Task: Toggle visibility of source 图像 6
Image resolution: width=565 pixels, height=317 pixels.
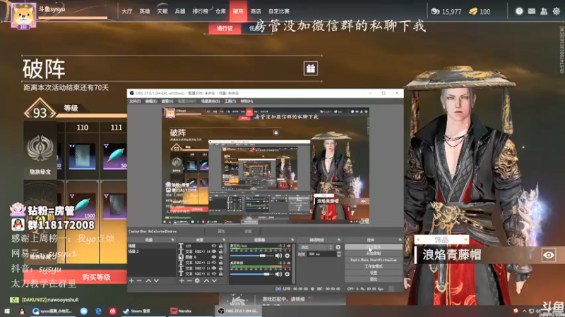Action: 214,257
